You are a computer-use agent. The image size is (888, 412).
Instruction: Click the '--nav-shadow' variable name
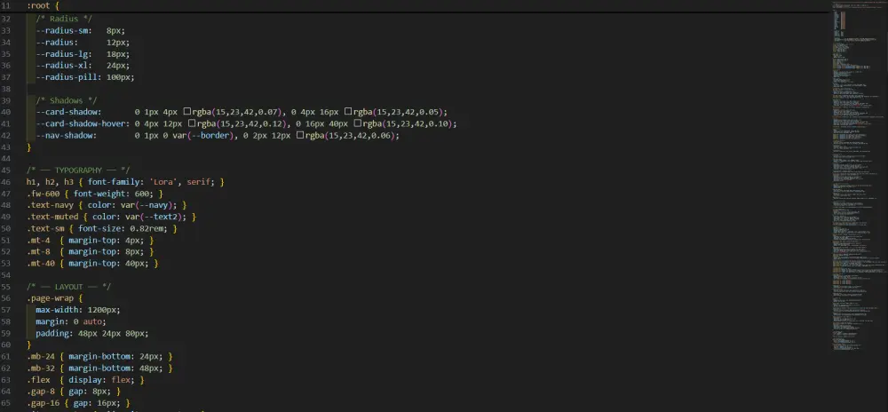64,136
